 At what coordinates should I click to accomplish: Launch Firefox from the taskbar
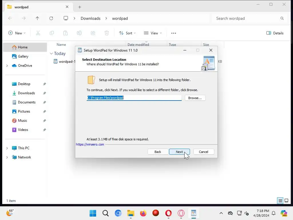click(143, 213)
